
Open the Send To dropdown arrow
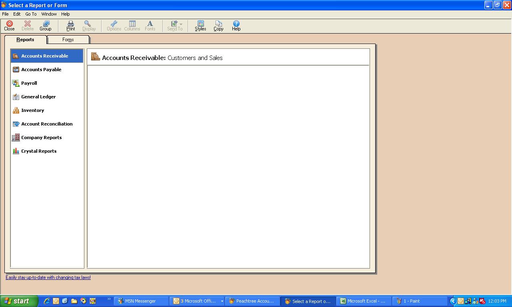[x=181, y=23]
